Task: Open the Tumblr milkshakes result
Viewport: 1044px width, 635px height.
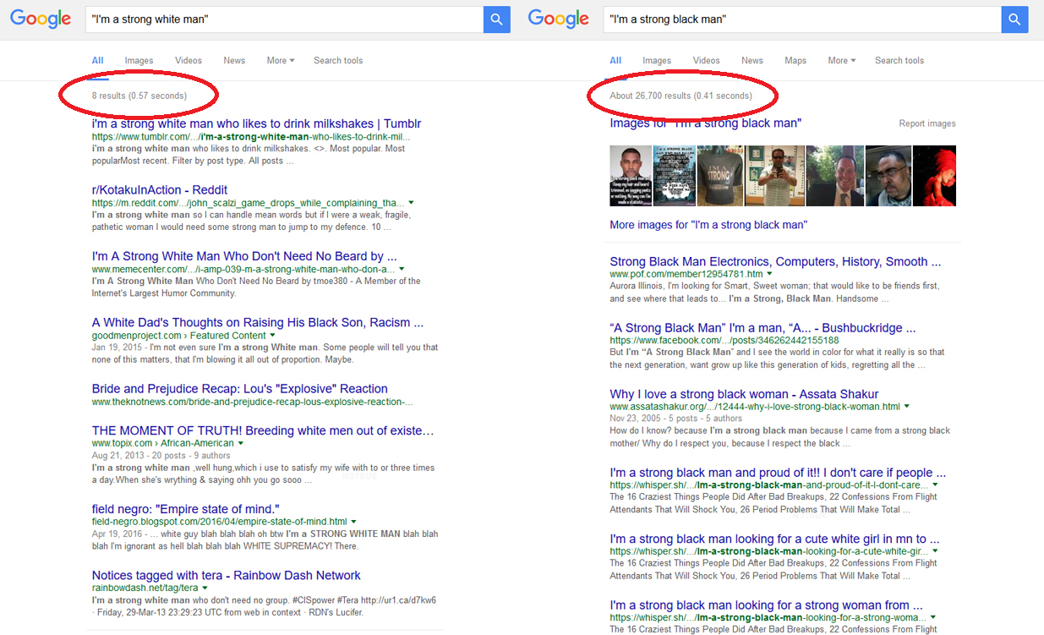Action: click(256, 123)
